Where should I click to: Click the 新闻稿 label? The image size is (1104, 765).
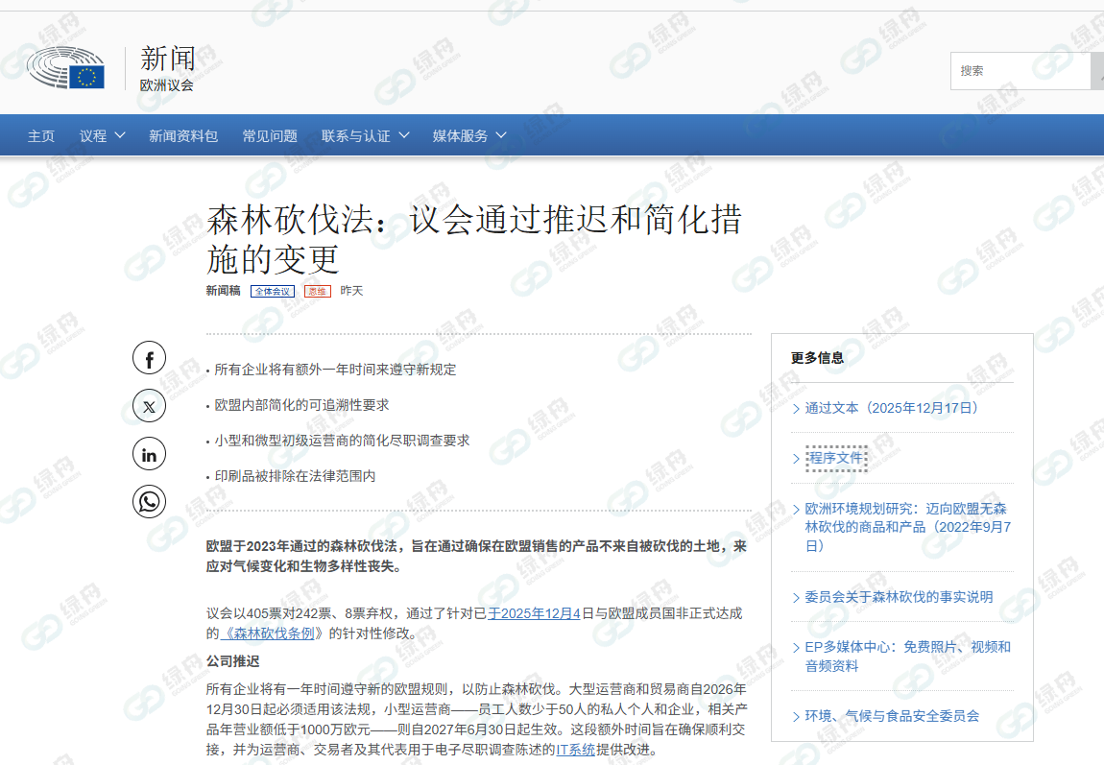point(223,291)
